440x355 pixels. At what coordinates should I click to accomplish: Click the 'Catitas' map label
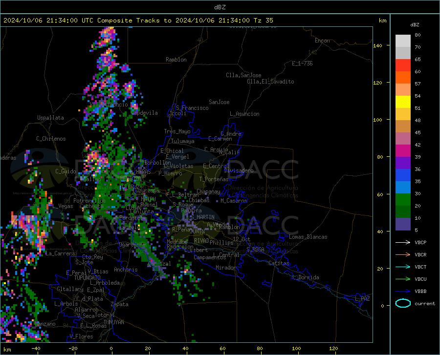[279, 263]
